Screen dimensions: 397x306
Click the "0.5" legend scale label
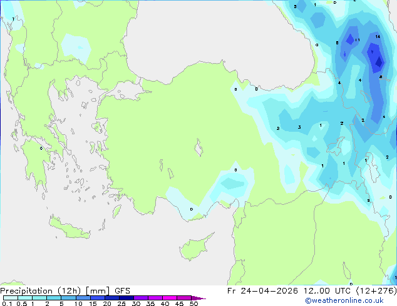[x=21, y=304]
